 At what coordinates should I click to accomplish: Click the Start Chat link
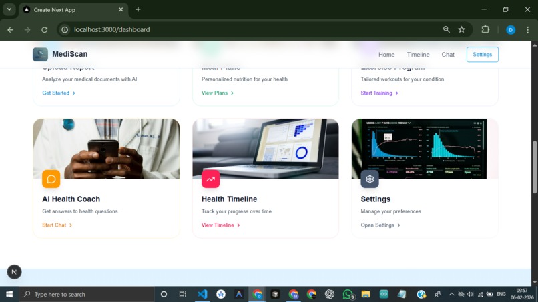point(57,225)
